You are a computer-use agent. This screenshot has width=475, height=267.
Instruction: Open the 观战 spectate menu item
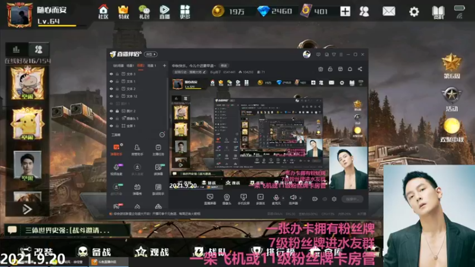[153, 252]
